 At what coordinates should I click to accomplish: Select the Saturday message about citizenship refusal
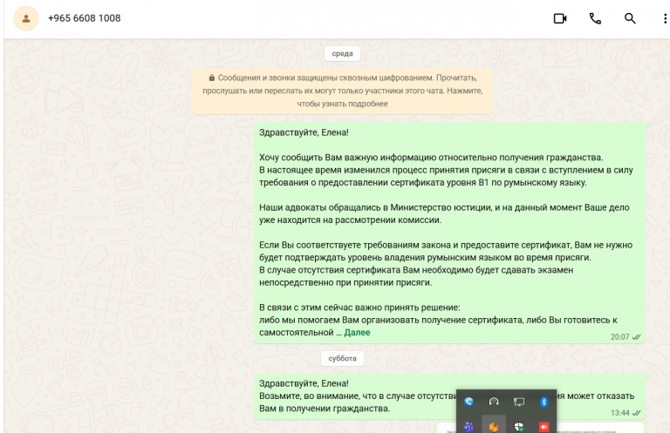(x=450, y=396)
